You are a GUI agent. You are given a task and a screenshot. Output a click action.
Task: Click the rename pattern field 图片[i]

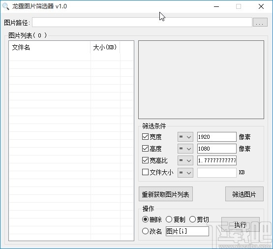coord(187,231)
